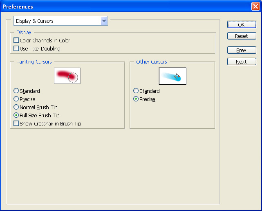Screen dimensions: 262x211
Task: Click the Other Cursors crosshair preview
Action: [x=172, y=76]
